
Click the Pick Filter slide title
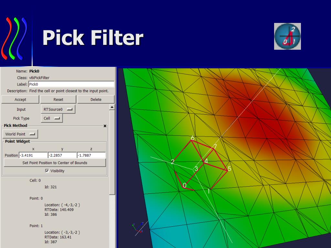pyautogui.click(x=93, y=37)
